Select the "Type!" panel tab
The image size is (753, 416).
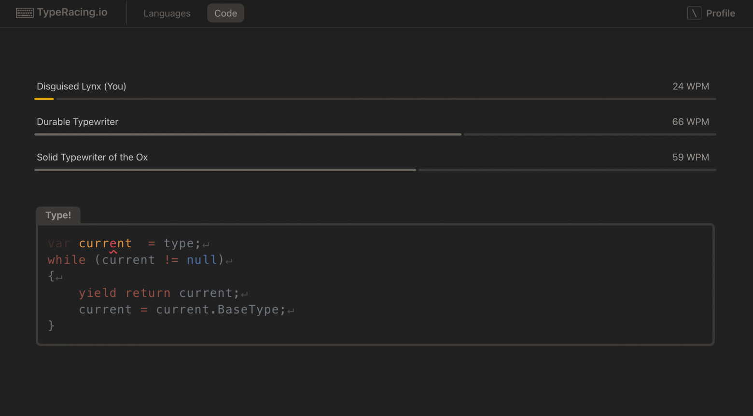point(58,215)
